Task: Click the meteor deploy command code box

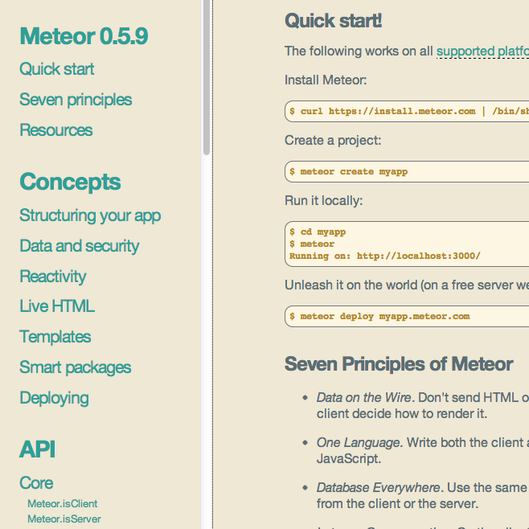Action: 407,316
